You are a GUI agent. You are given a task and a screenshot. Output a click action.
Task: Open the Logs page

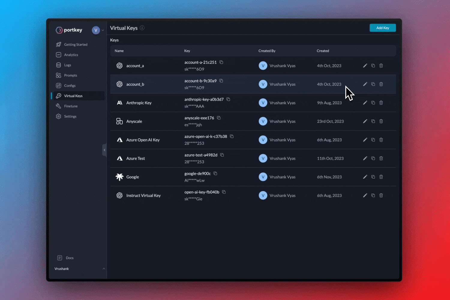[64, 65]
